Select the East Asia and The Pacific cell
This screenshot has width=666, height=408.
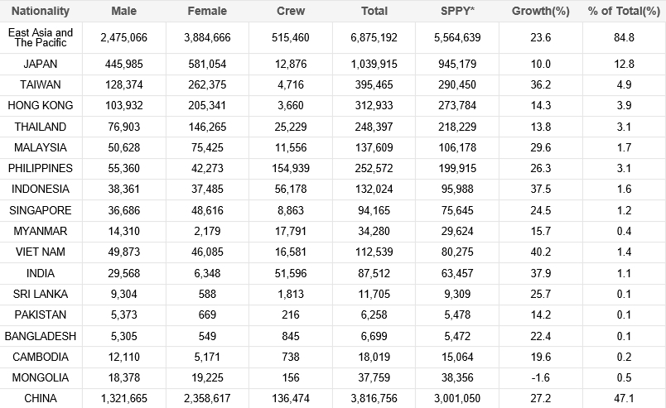[41, 38]
